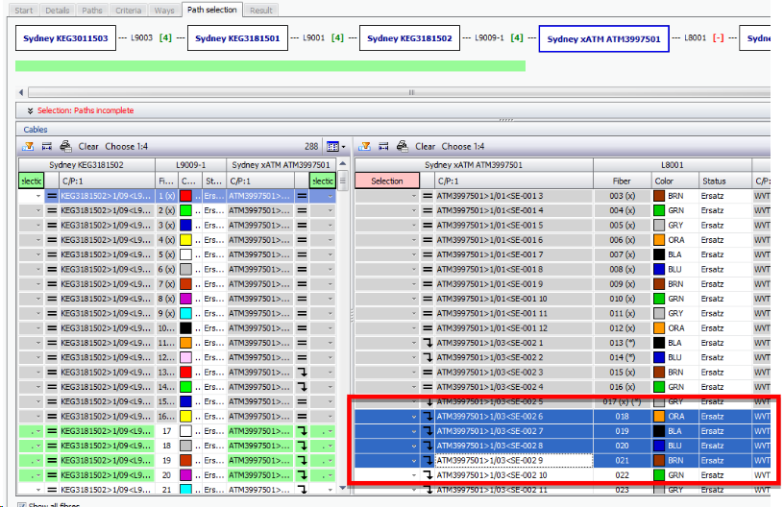This screenshot has width=784, height=507.
Task: Open the selection dropdown on the ATM3997501>1/03<SE-002 6 row
Action: [x=414, y=417]
